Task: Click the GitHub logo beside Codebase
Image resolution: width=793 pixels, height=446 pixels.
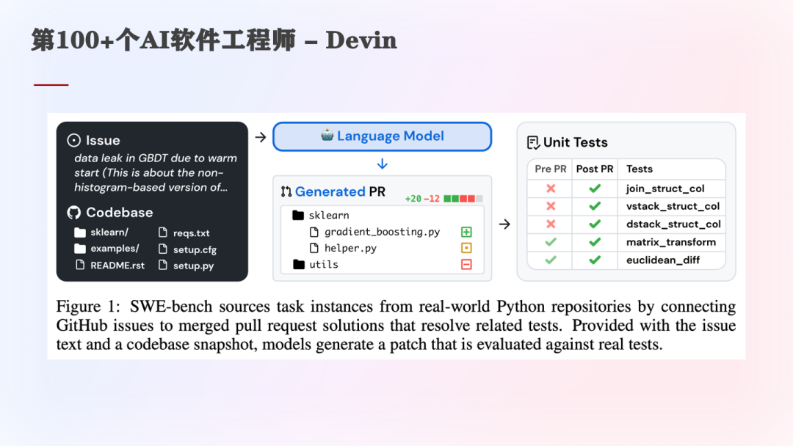Action: pyautogui.click(x=74, y=213)
